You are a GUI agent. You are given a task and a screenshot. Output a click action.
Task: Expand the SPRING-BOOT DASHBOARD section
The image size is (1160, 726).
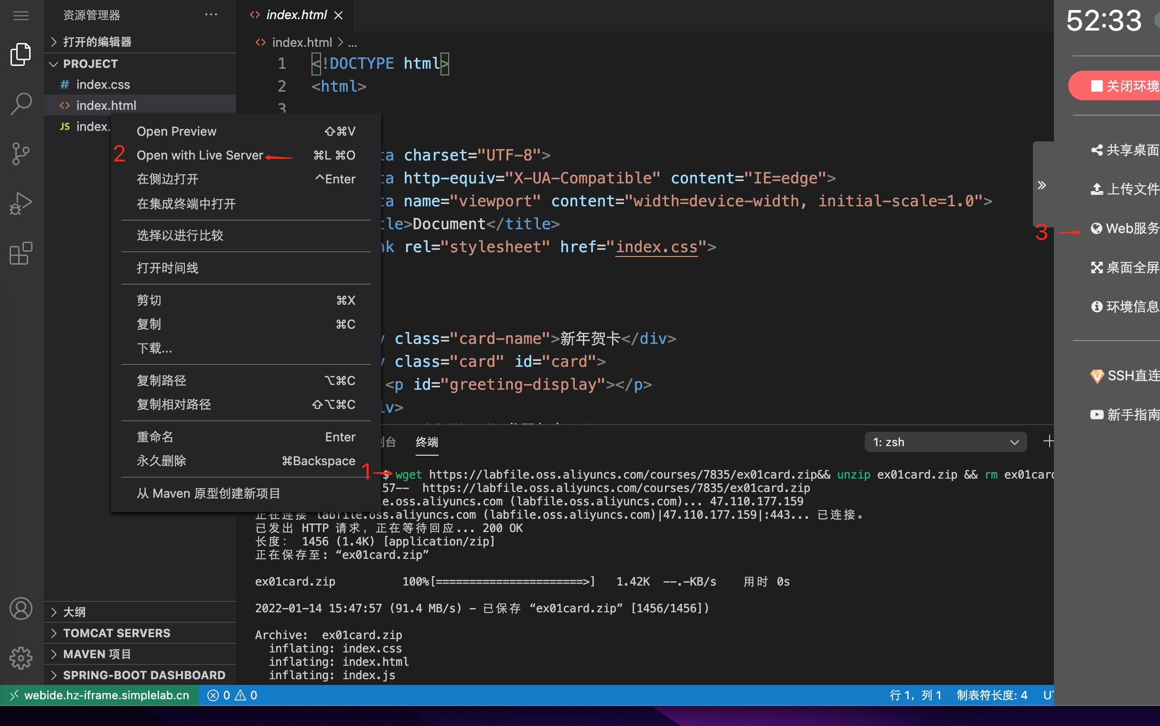(143, 675)
